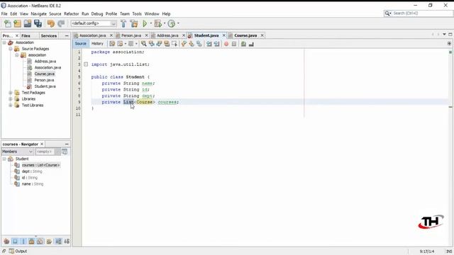Click the Save All toolbar icon
Viewport: 454px width, 255px height.
pyautogui.click(x=38, y=23)
